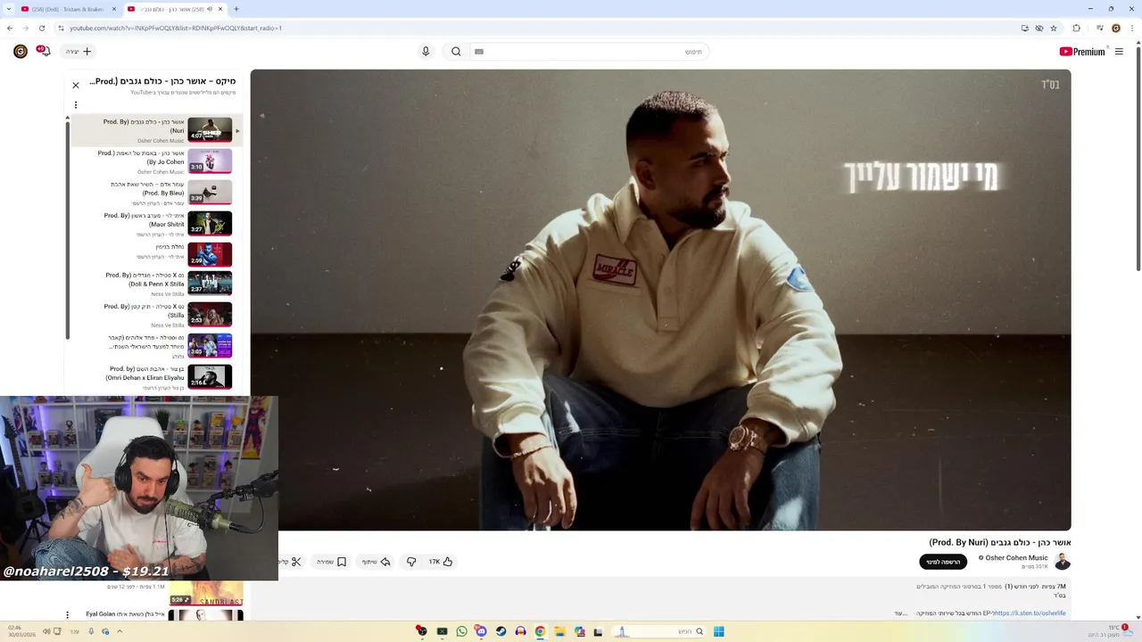
Task: Click the YouTube account avatar
Action: click(20, 52)
